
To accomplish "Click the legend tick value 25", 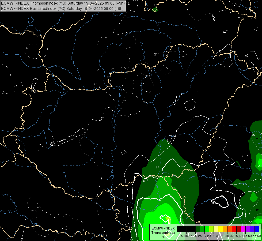I will point(200,236).
